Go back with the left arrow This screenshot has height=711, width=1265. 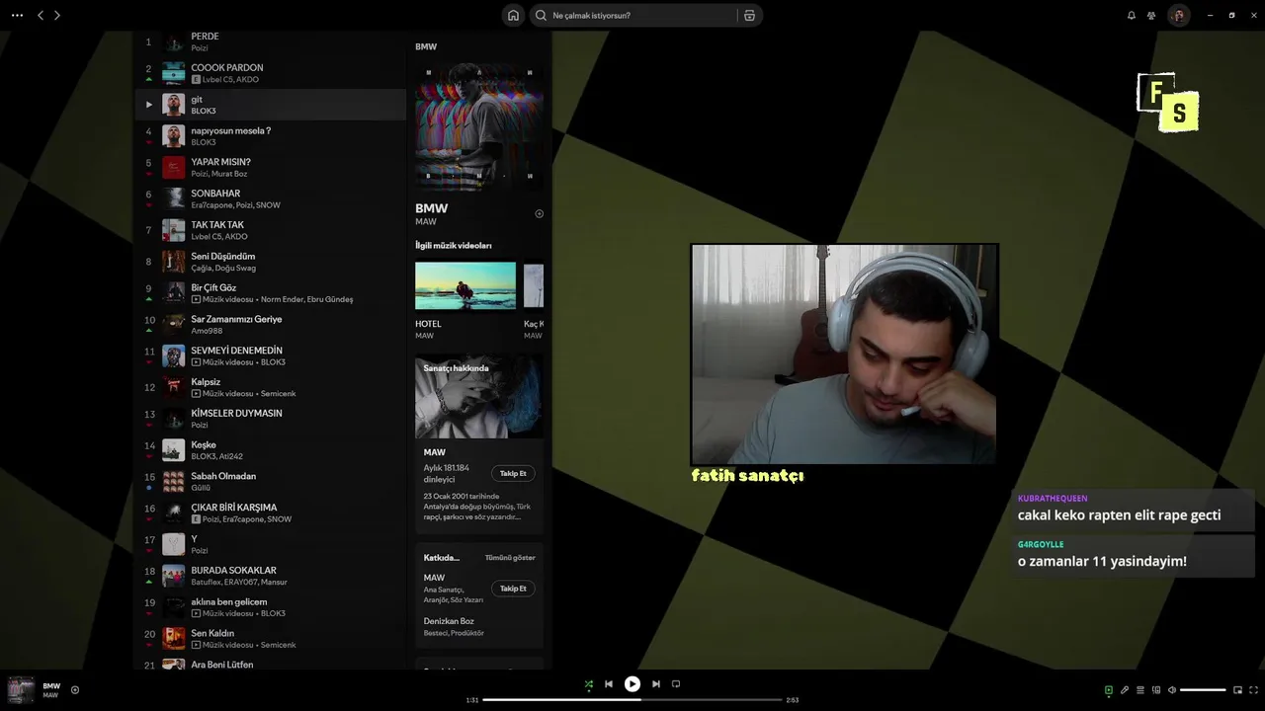coord(41,15)
